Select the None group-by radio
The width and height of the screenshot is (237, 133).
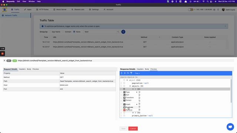[x=74, y=32]
